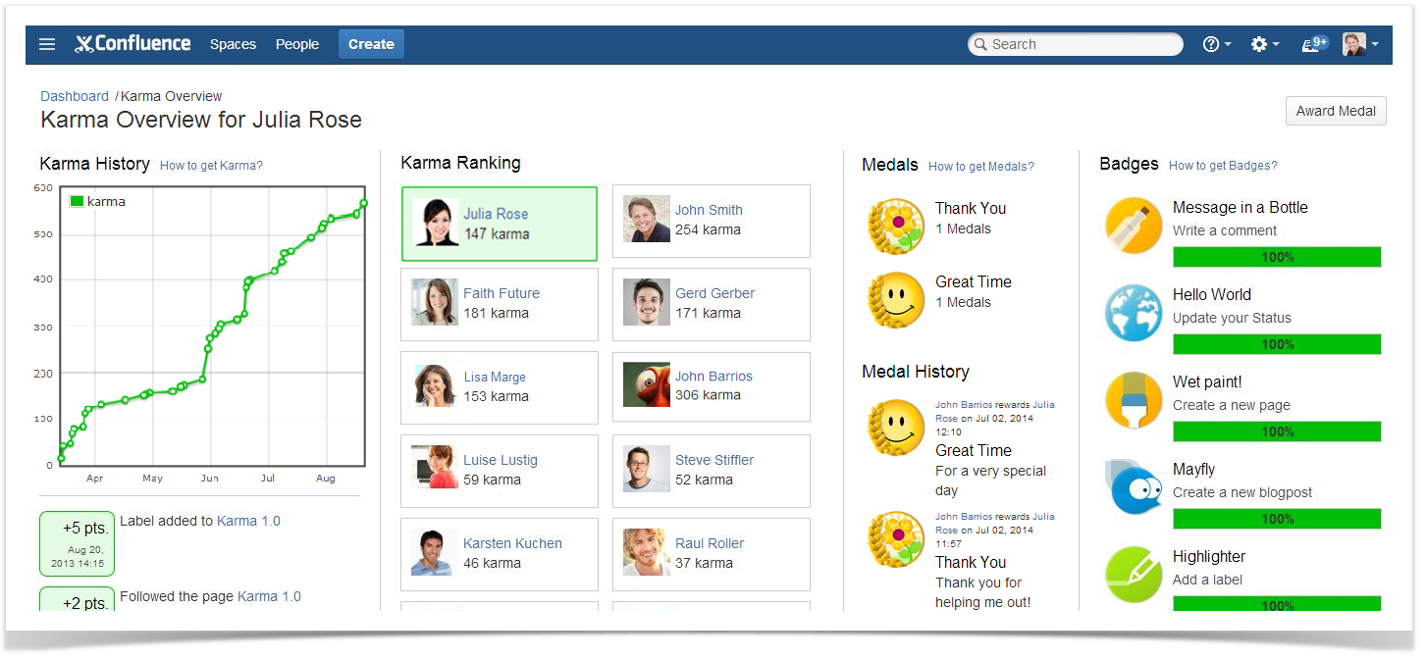Expand the settings gear dropdown
1426x659 pixels.
(1264, 44)
